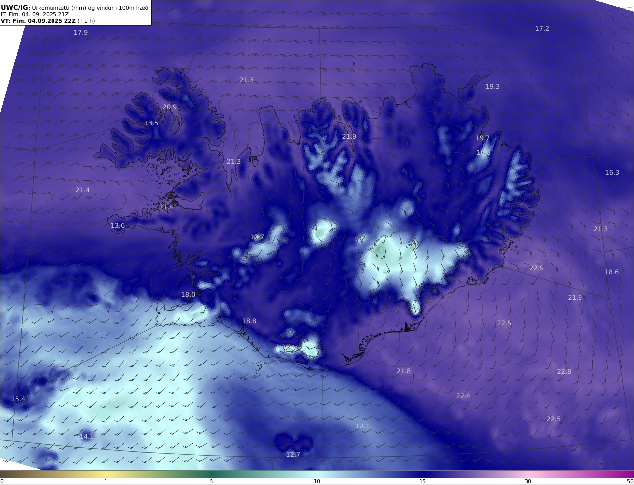Select the 14.1 value label
The width and height of the screenshot is (634, 485).
[87, 437]
